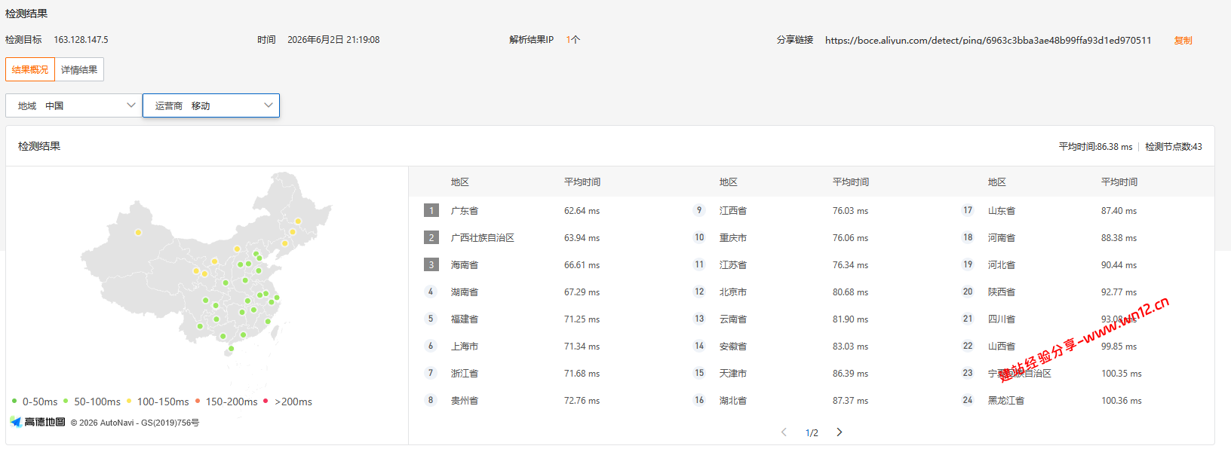This screenshot has width=1231, height=455.
Task: Click the >200ms legend dot
Action: point(266,401)
